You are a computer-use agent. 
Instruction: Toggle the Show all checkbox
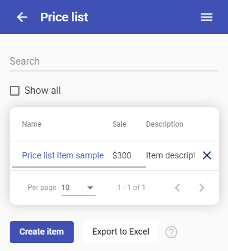click(15, 91)
